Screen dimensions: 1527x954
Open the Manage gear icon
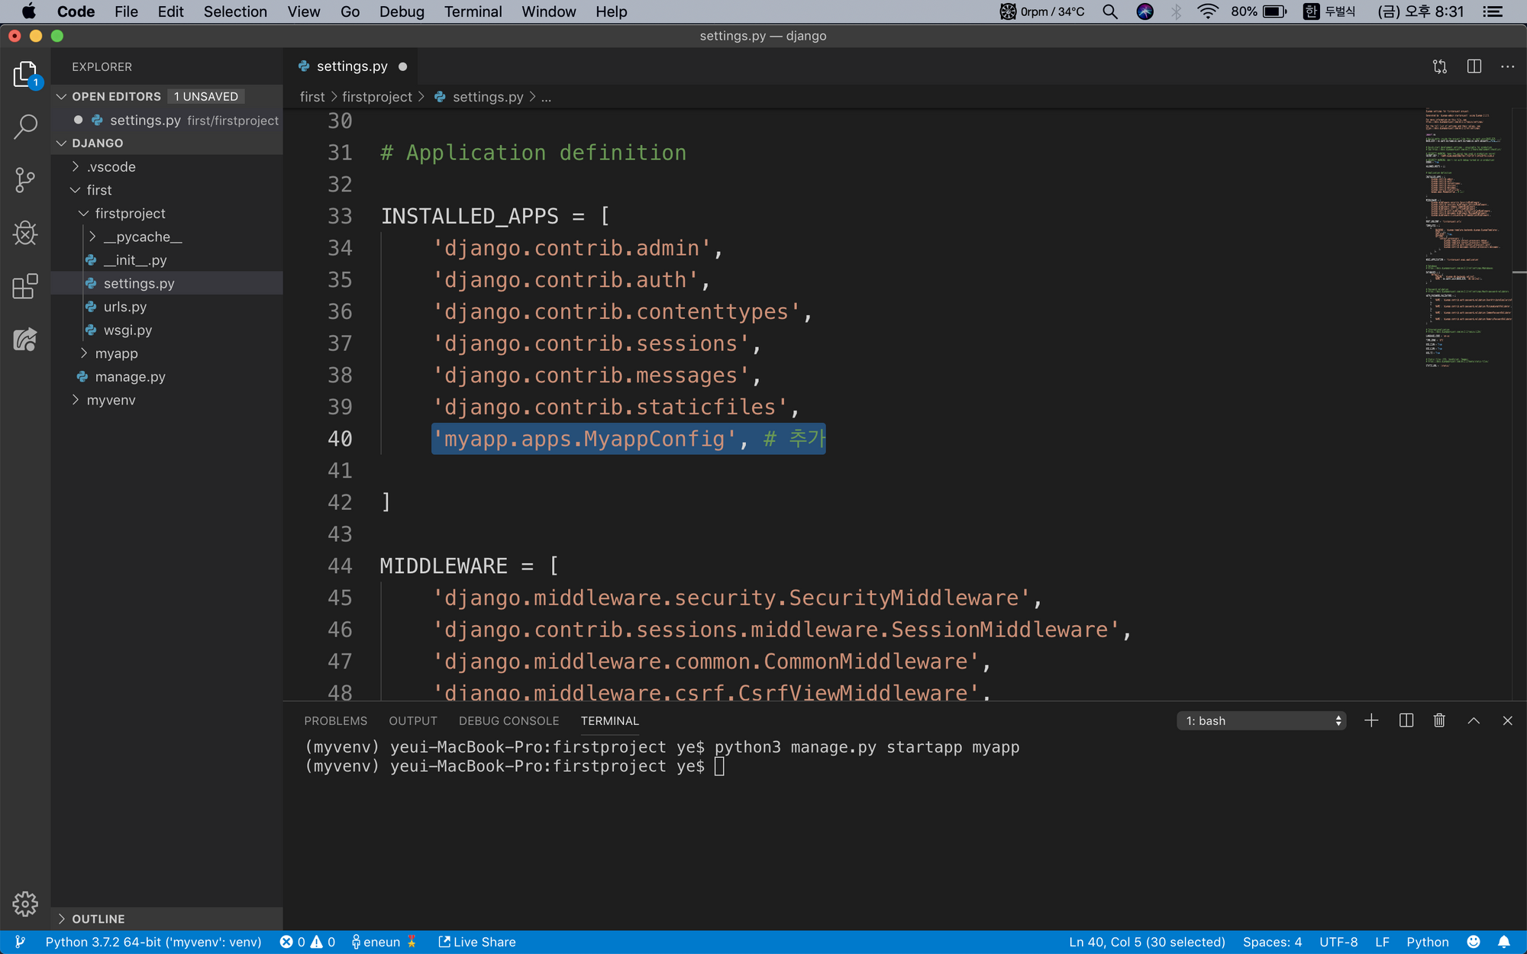(25, 904)
